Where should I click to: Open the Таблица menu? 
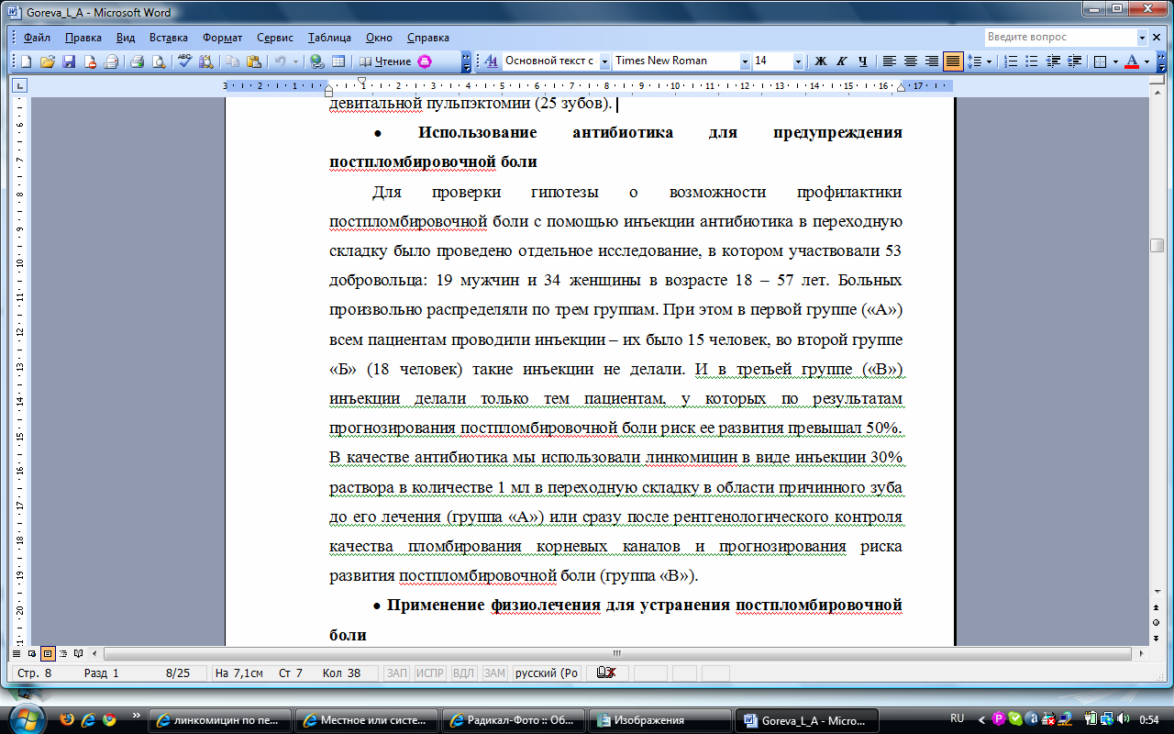(x=329, y=38)
